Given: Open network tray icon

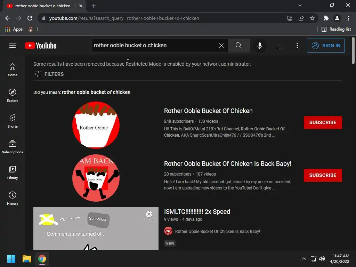Looking at the screenshot, I should pyautogui.click(x=313, y=259).
